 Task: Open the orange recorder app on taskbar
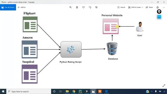[100, 91]
